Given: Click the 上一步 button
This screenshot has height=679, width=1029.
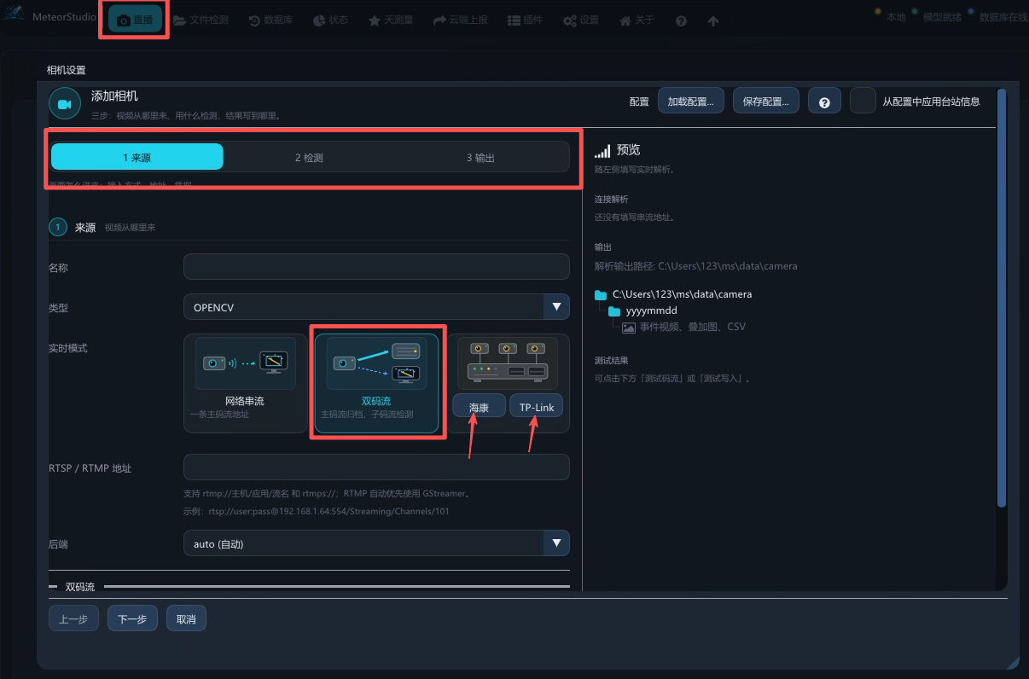Looking at the screenshot, I should (x=74, y=618).
